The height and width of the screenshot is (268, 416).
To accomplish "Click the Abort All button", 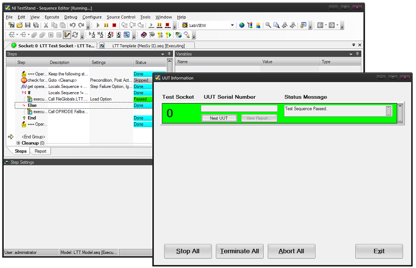I will point(291,251).
